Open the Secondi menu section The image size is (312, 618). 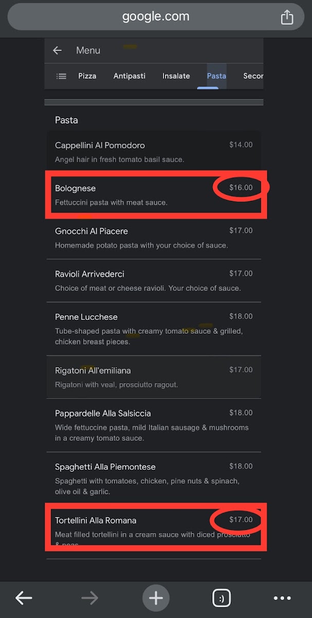(x=253, y=76)
